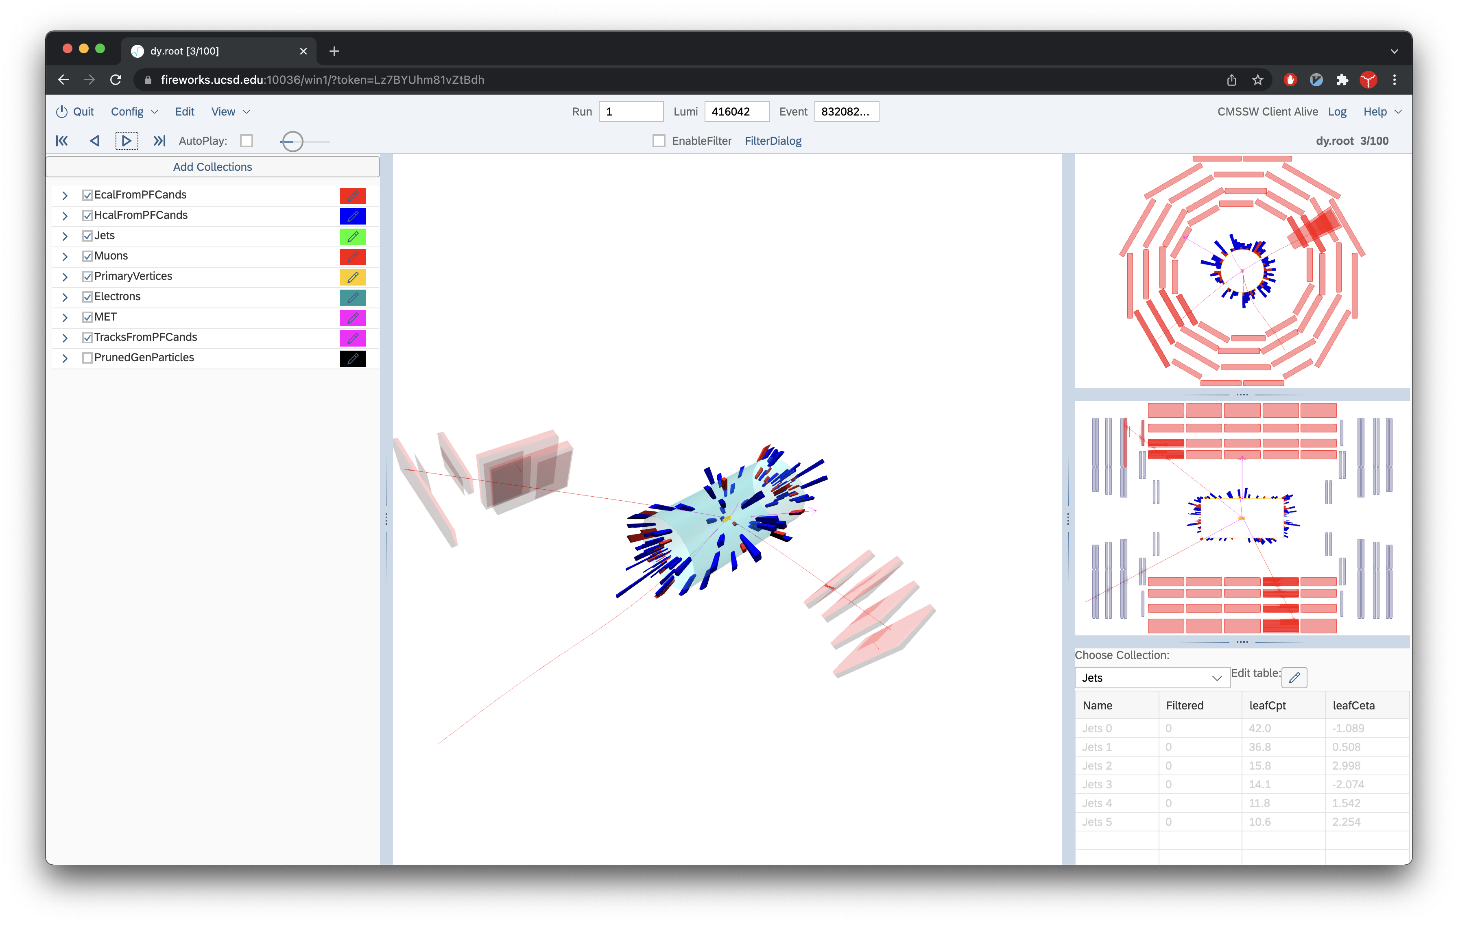Open the Choose Collection Jets dropdown

(x=1152, y=678)
